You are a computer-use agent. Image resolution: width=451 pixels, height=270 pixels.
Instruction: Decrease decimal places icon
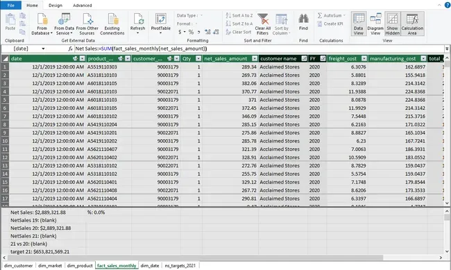tap(216, 32)
